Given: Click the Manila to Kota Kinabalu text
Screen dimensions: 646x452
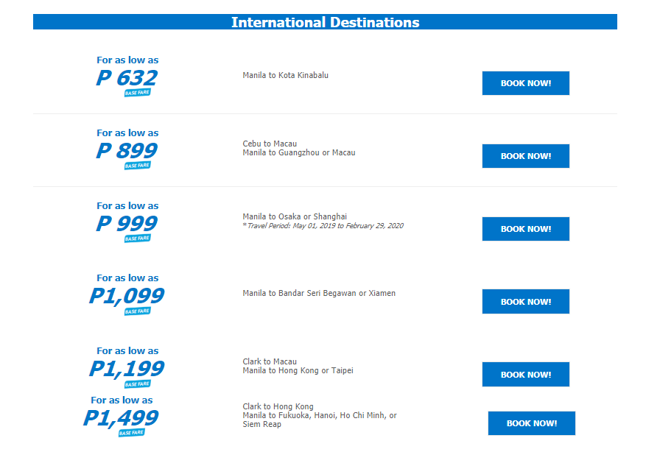Looking at the screenshot, I should [x=286, y=75].
